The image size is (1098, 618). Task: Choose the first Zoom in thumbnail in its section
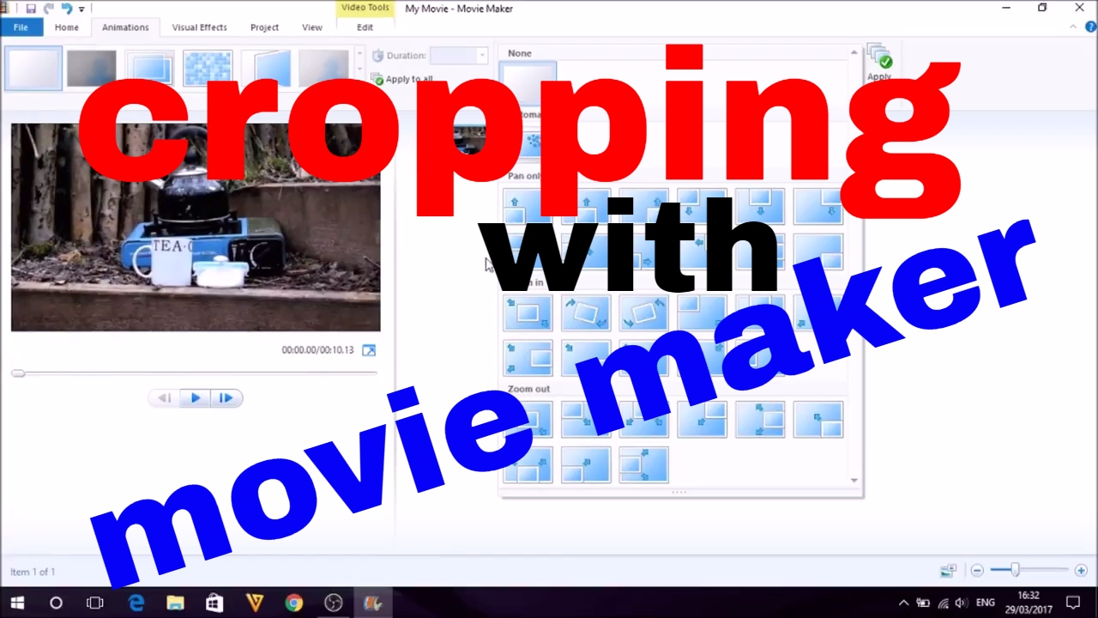(528, 313)
